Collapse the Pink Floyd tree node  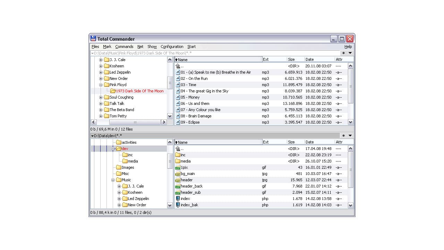(x=101, y=85)
